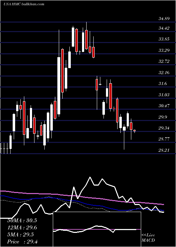Click the 34.42 price level label
176x247 pixels.
164,28
